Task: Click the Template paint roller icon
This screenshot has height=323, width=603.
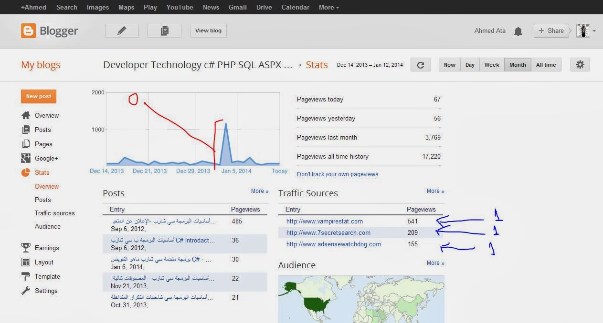Action: click(x=26, y=276)
